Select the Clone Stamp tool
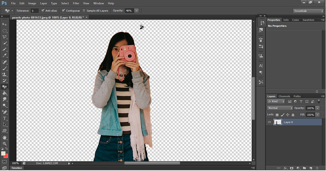 (4, 75)
